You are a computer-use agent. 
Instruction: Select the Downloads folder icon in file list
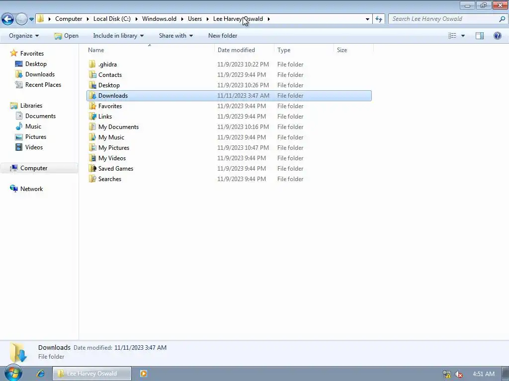(92, 96)
